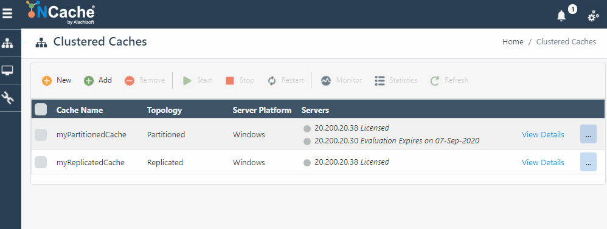Open the settings gears icon

tap(593, 16)
